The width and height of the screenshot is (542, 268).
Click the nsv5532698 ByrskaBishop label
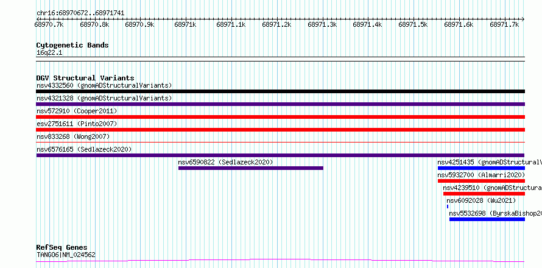click(x=495, y=213)
